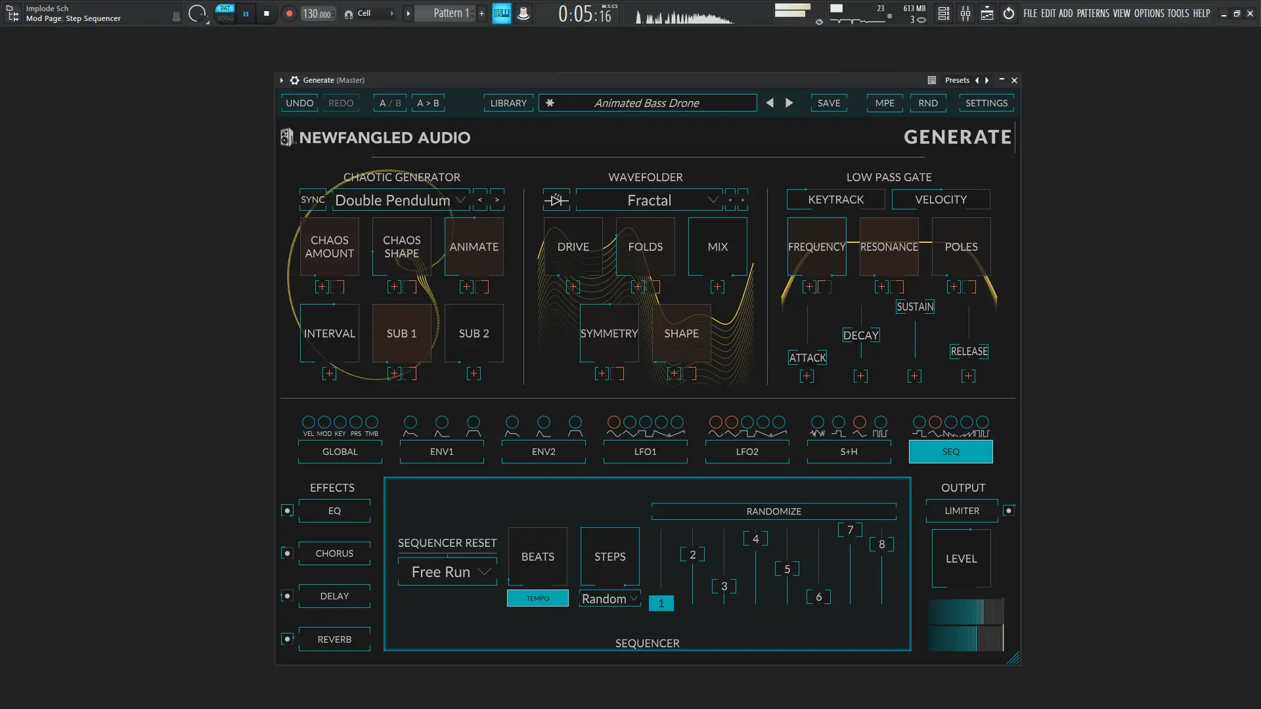Viewport: 1261px width, 709px height.
Task: Click sequencer step 7 slider handle
Action: pyautogui.click(x=850, y=530)
